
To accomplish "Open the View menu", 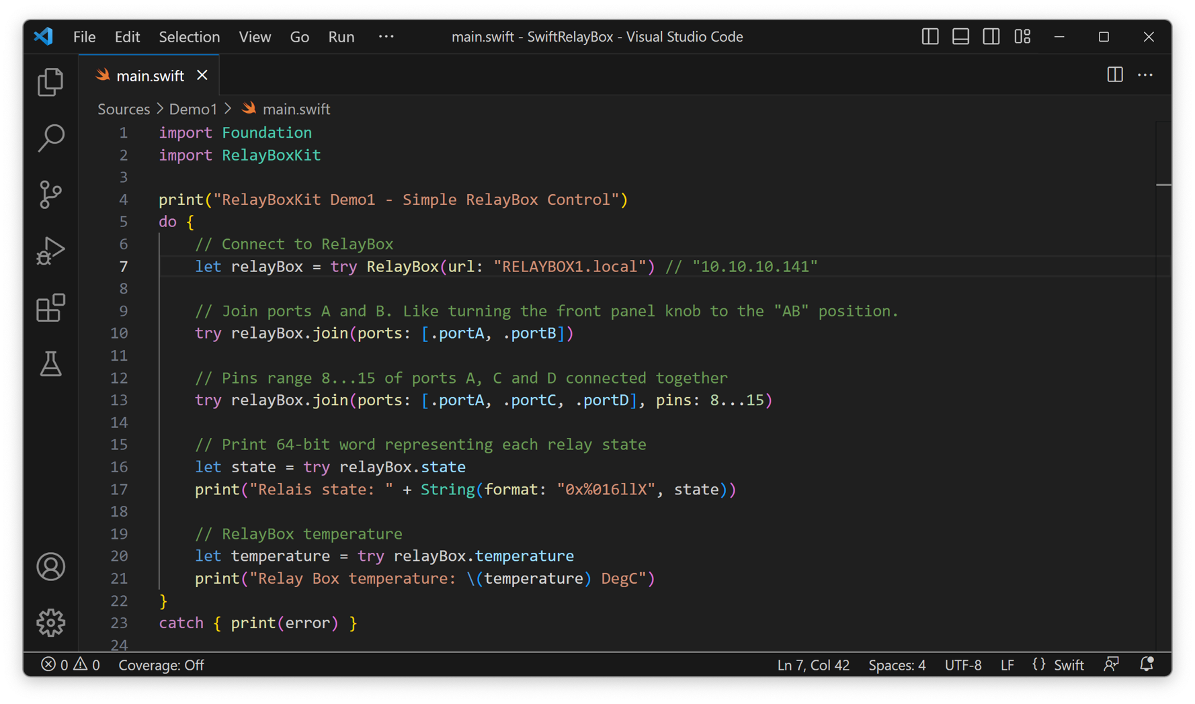I will (x=255, y=37).
